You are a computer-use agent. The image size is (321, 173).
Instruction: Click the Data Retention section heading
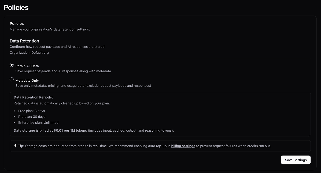tap(24, 41)
